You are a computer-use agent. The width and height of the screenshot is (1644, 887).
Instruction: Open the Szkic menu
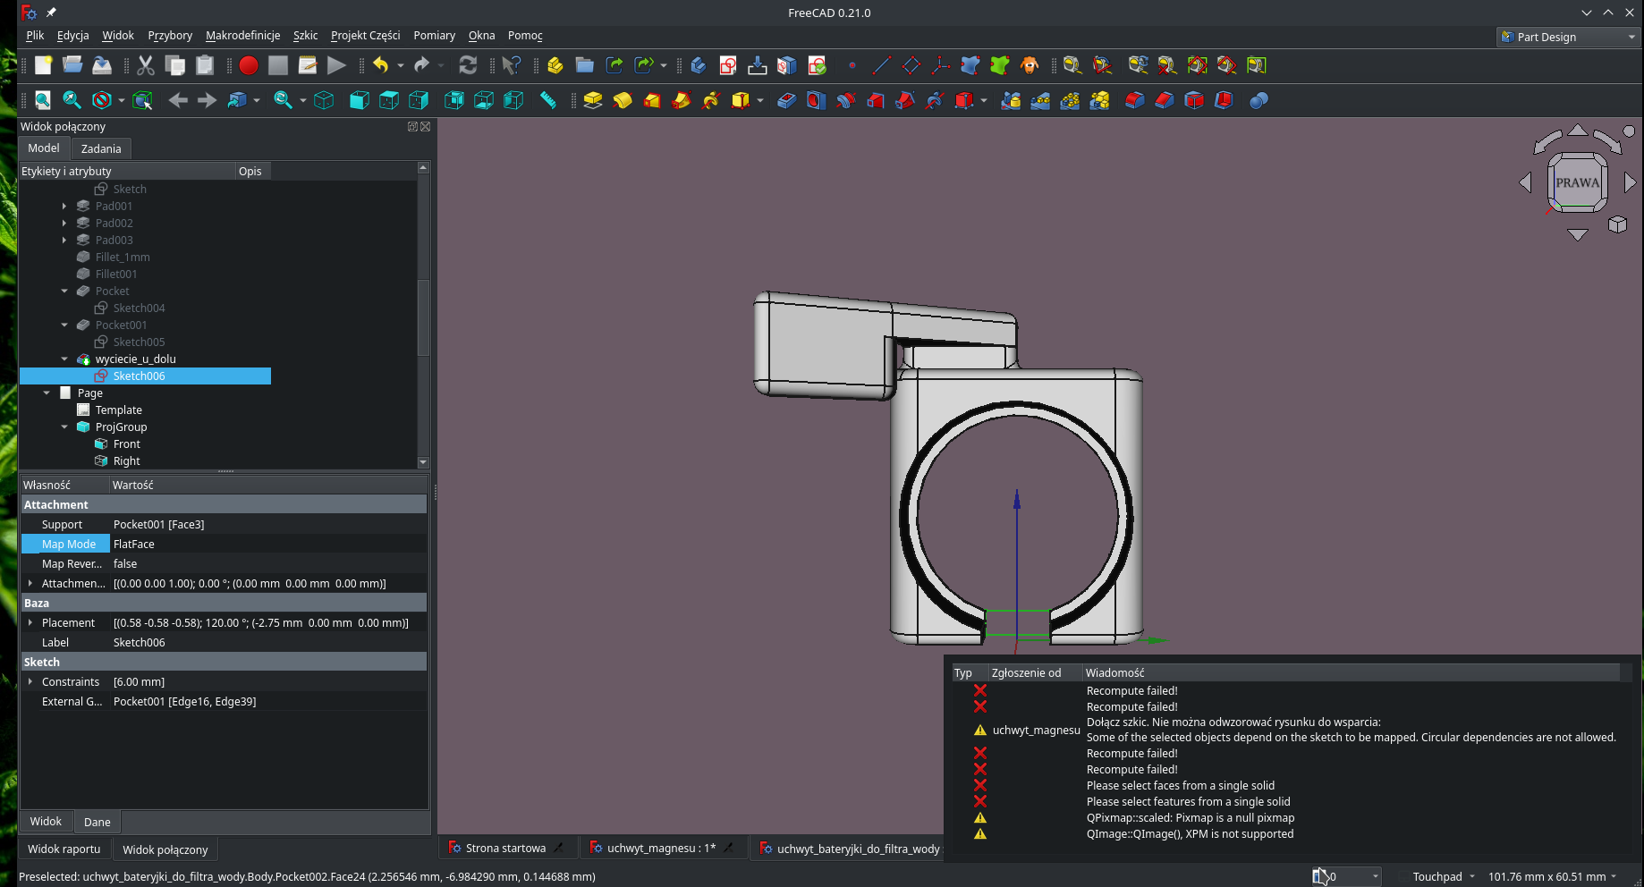pos(305,36)
